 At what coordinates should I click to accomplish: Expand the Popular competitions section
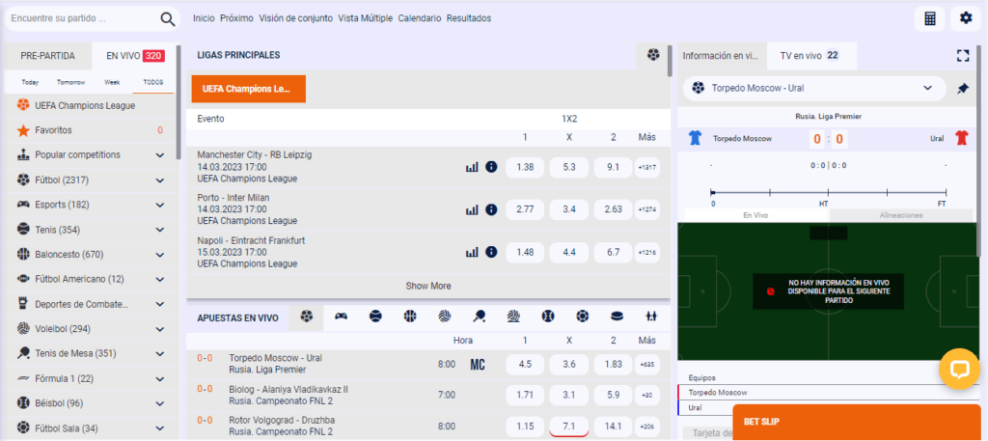[x=159, y=154]
